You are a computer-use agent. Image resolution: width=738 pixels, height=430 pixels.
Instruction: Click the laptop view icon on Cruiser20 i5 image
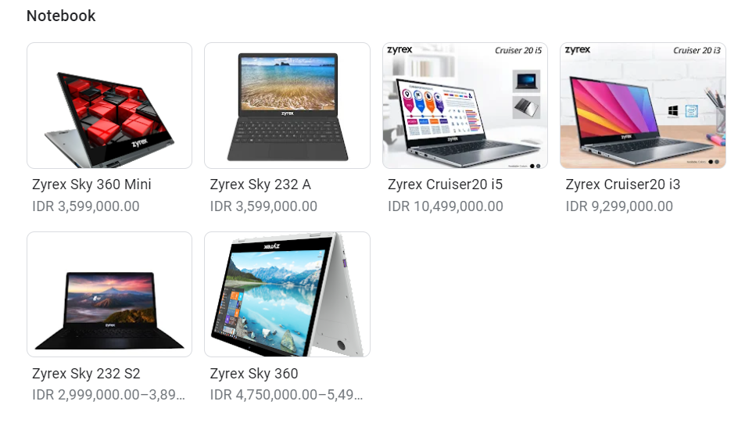coord(526,81)
